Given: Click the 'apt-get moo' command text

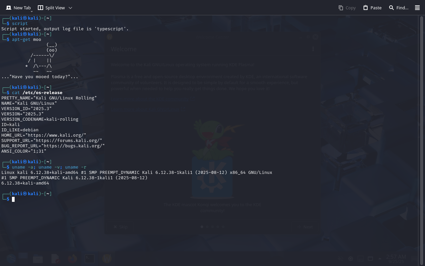Looking at the screenshot, I should coord(27,40).
